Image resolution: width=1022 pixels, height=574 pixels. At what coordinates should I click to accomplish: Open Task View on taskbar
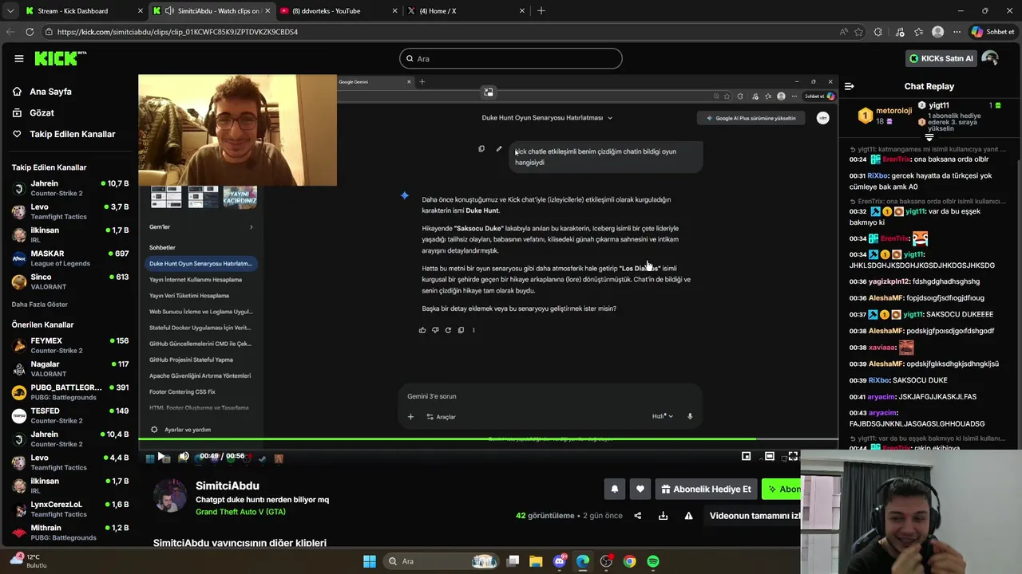tap(513, 561)
